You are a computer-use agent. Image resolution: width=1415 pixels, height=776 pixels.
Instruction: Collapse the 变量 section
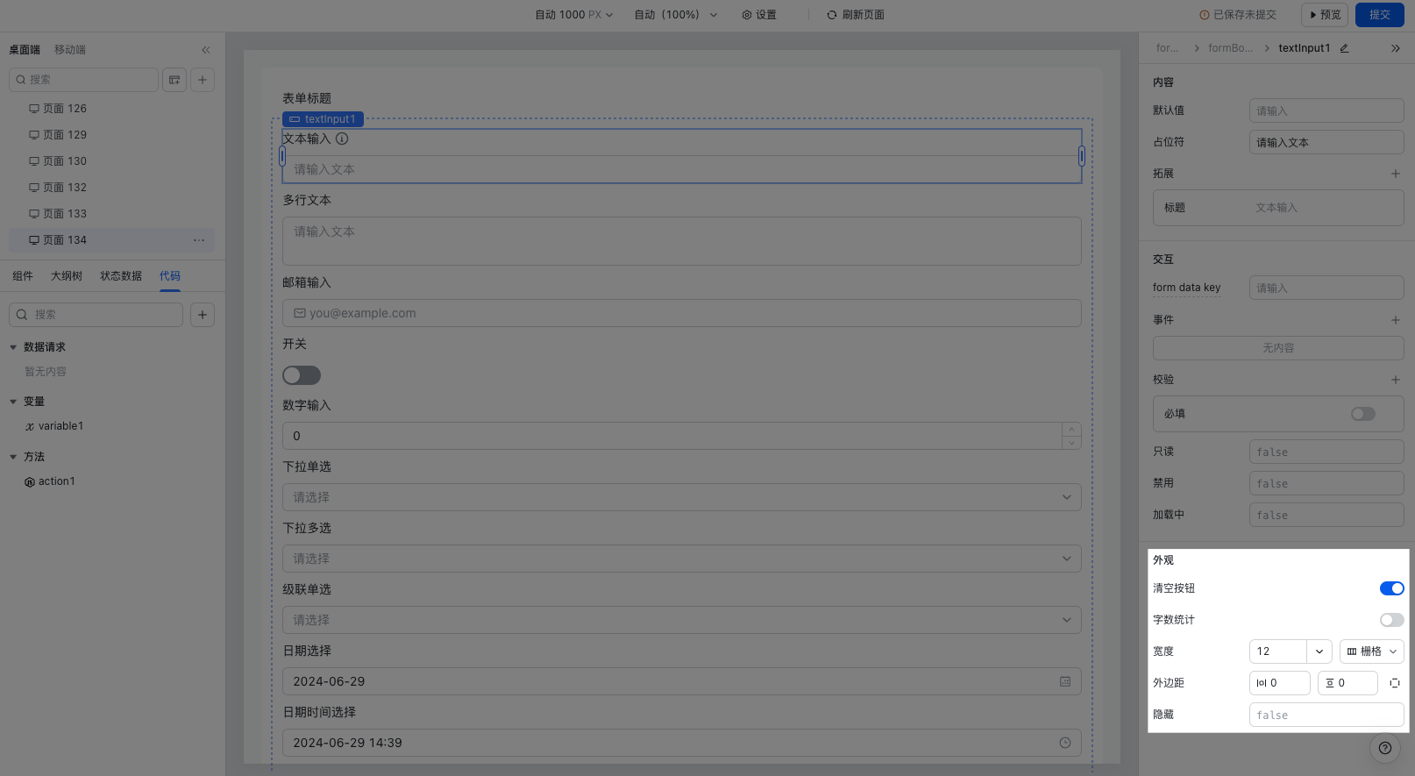pos(13,402)
